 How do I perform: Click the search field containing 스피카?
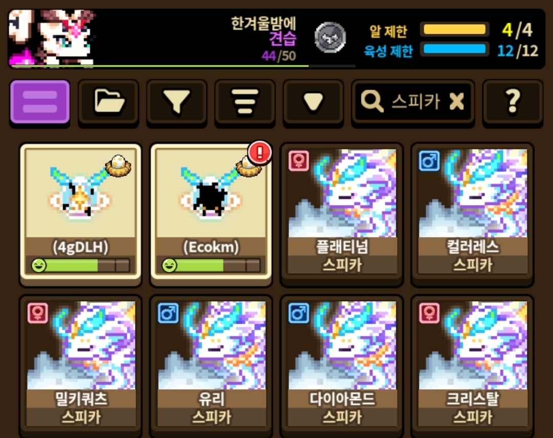pos(413,102)
